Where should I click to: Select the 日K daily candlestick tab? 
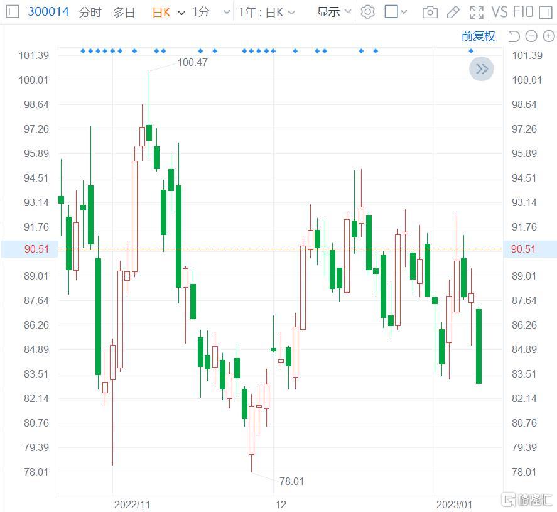(x=161, y=13)
